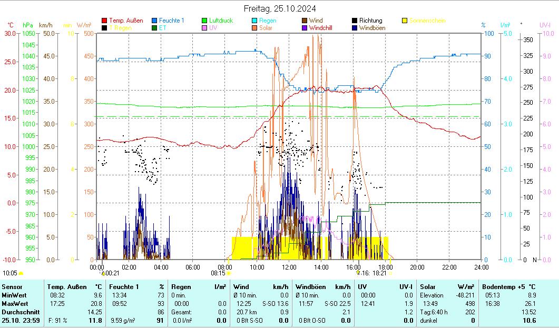Click the Tag:6:40 h daylight entry

[434, 312]
